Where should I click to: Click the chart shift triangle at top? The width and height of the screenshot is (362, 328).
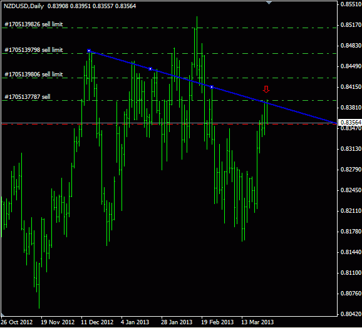click(x=269, y=3)
